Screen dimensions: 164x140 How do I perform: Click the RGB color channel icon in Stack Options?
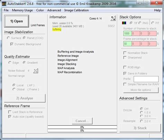124,23
